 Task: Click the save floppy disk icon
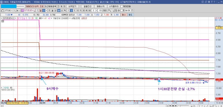(x=116, y=10)
